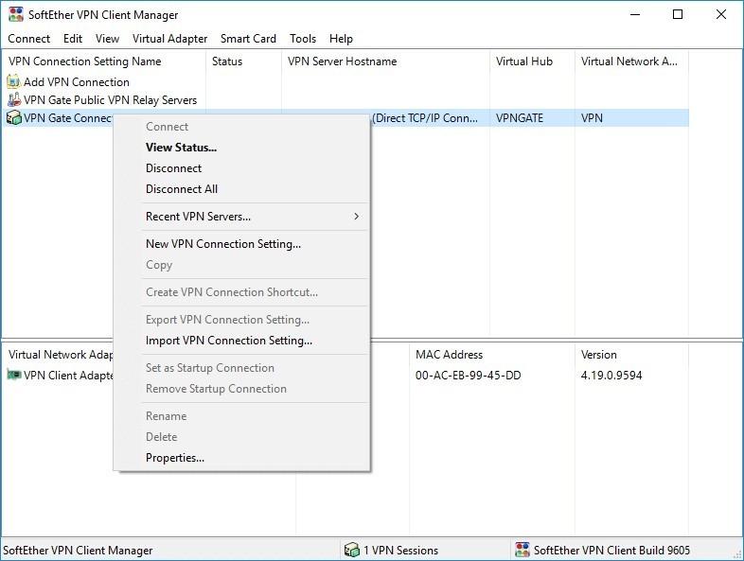This screenshot has height=561, width=744.
Task: Click the Version column header
Action: point(631,355)
